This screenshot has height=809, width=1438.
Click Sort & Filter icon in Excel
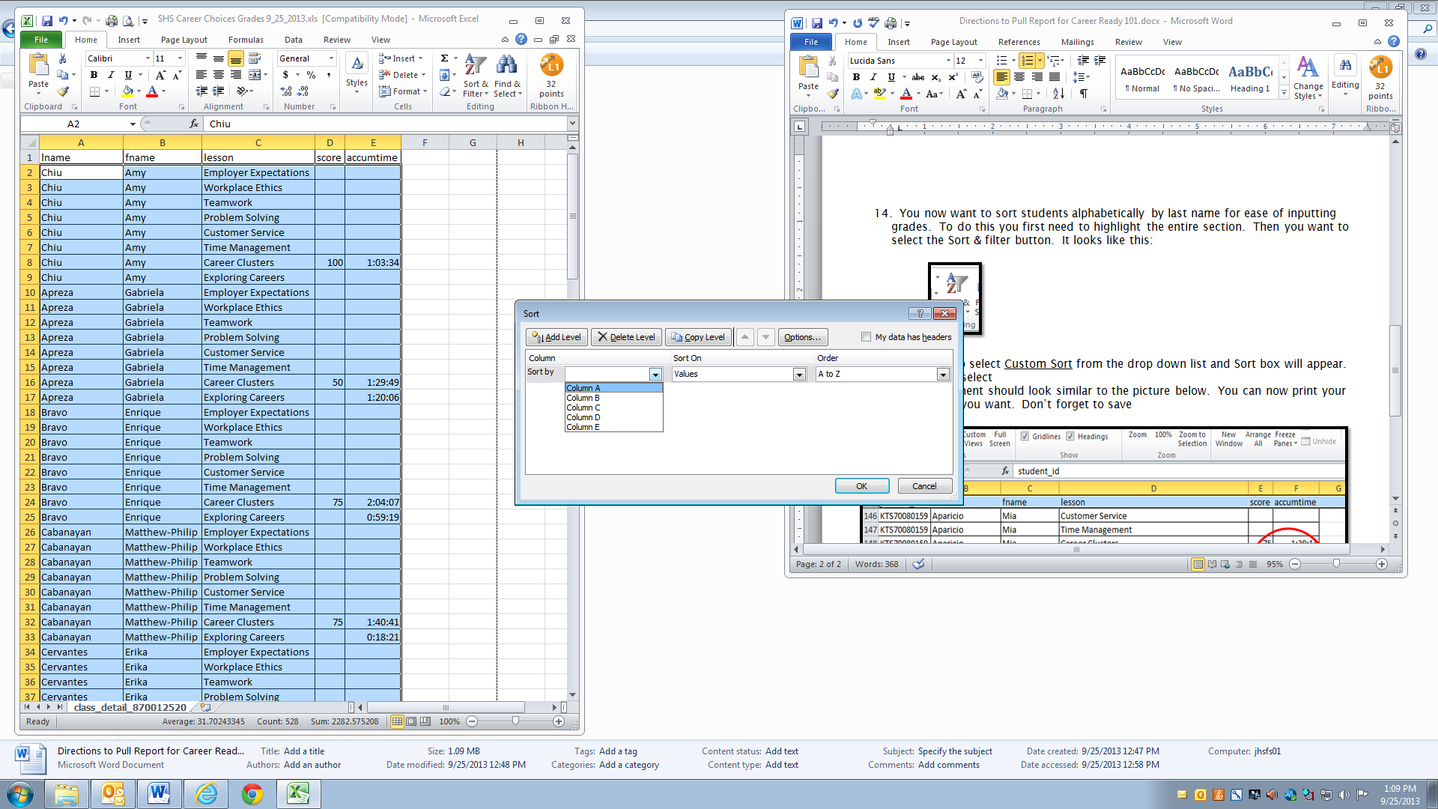[x=475, y=66]
